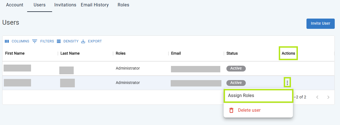The image size is (340, 125).
Task: Go to the next page arrow
Action: tap(328, 97)
